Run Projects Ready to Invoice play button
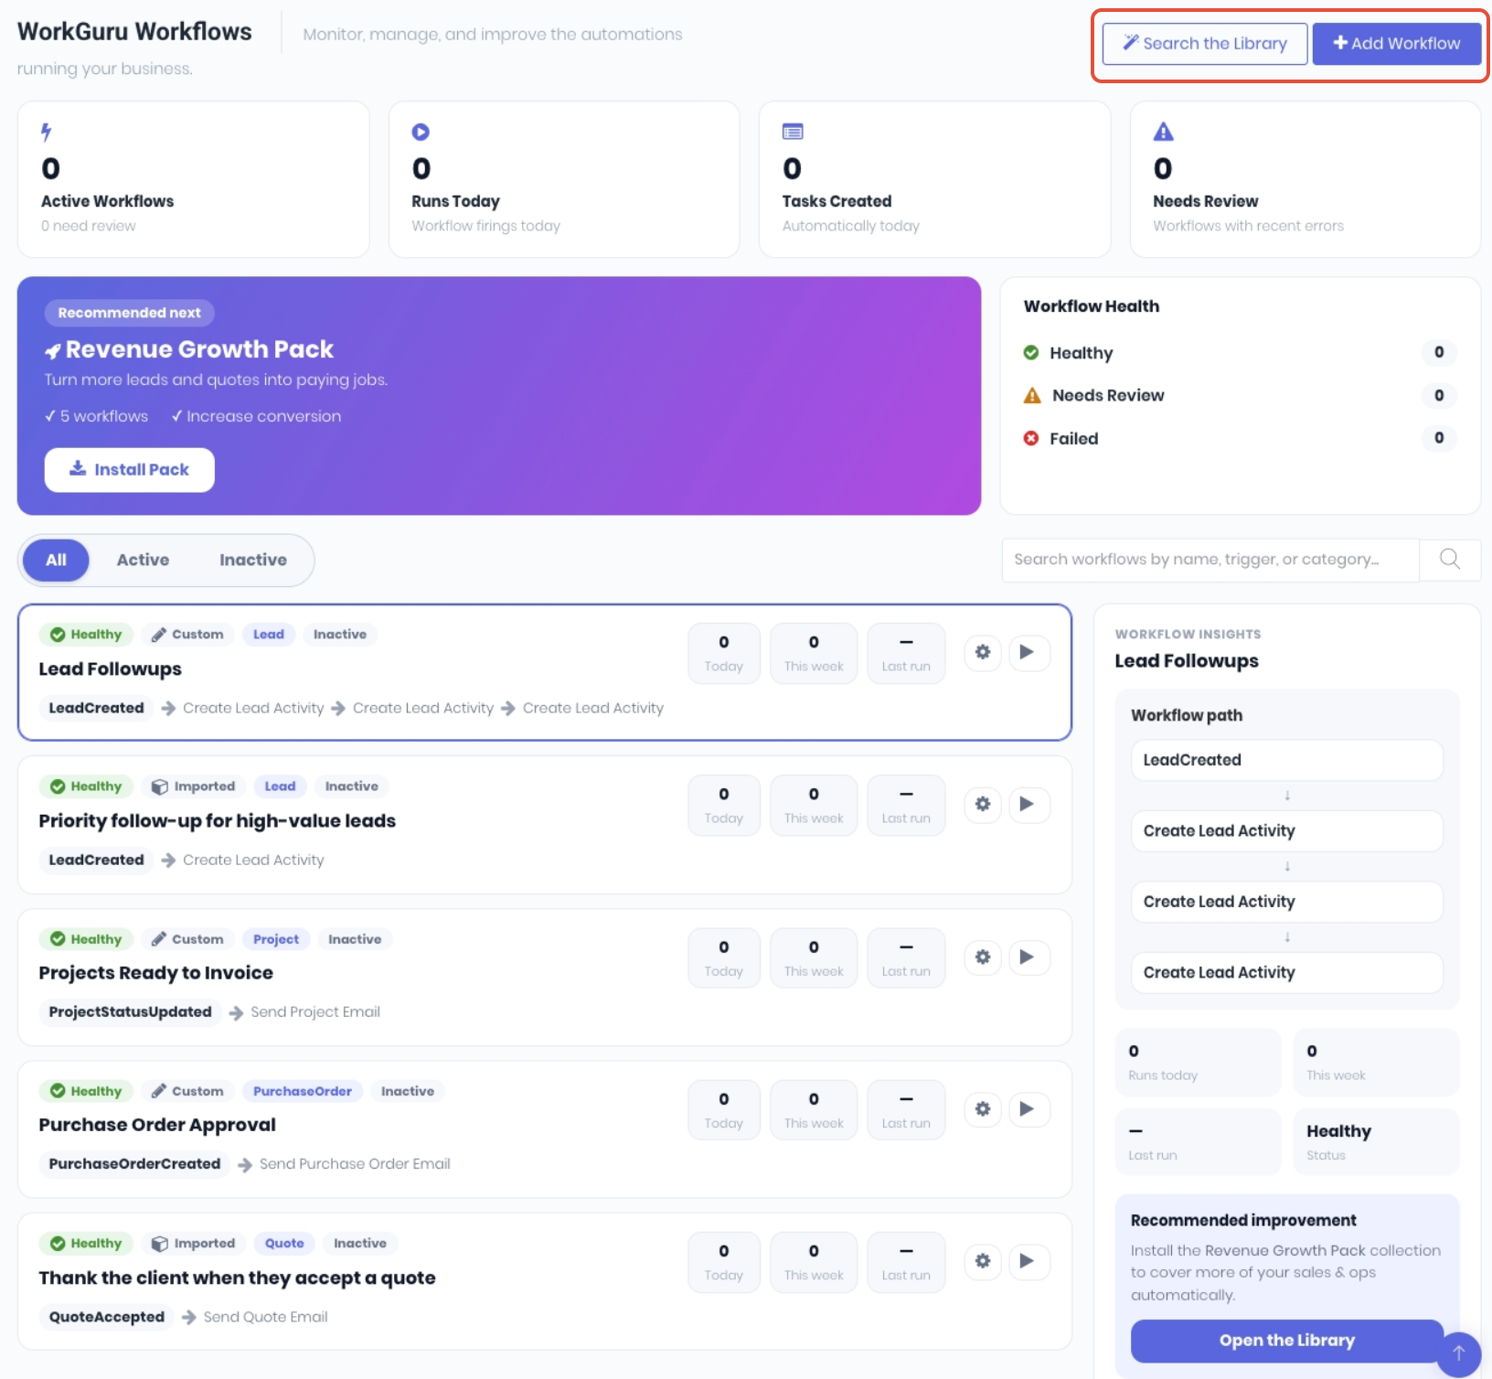1492x1379 pixels. pos(1028,957)
